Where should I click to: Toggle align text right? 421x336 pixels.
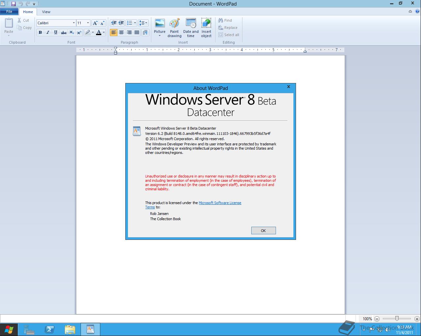[129, 32]
